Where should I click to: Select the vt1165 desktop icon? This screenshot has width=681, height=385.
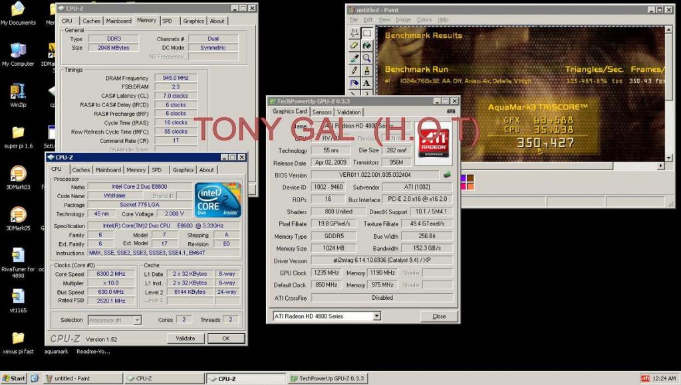click(x=18, y=301)
